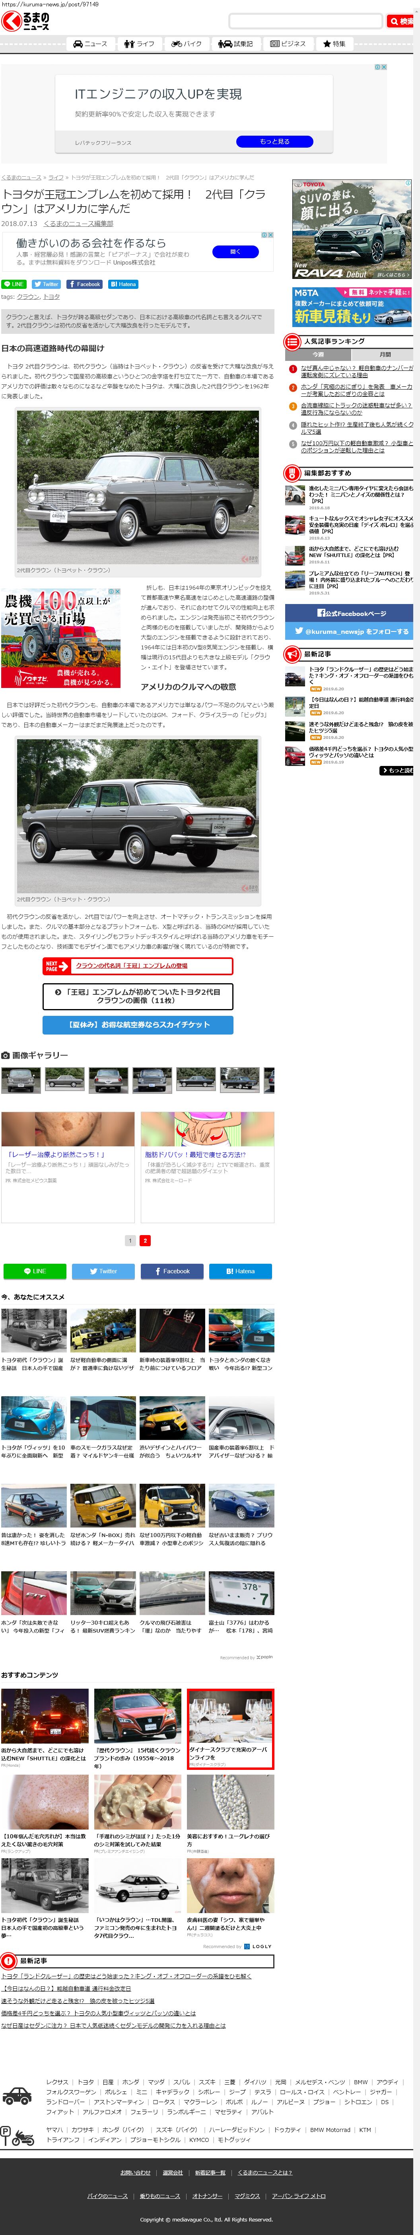This screenshot has height=2235, width=420.
Task: Open ranking article about 合流車線脇 trucks
Action: coord(357,409)
